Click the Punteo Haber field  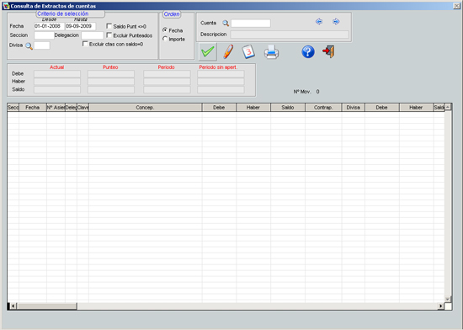coord(111,82)
